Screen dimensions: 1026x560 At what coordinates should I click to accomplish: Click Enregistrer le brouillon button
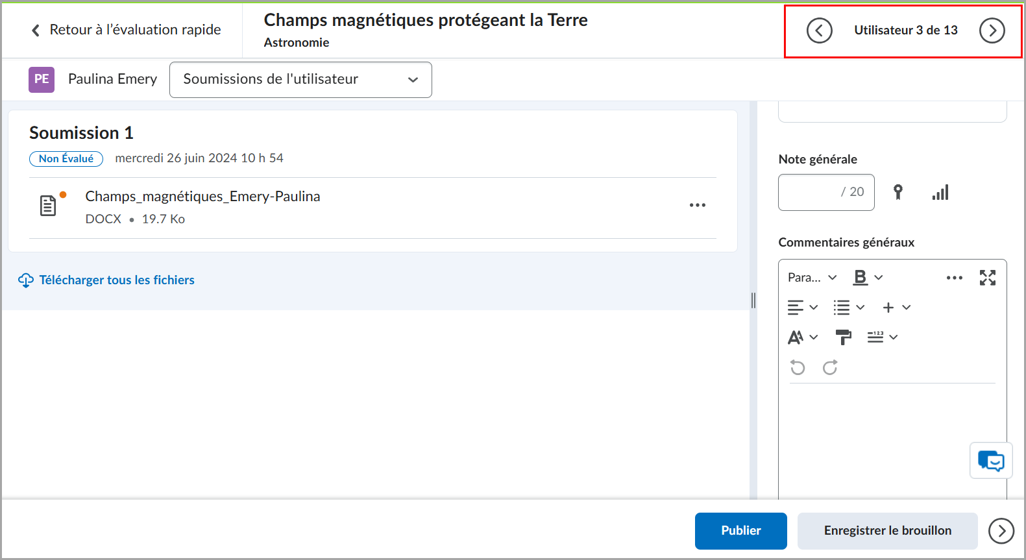coord(887,531)
